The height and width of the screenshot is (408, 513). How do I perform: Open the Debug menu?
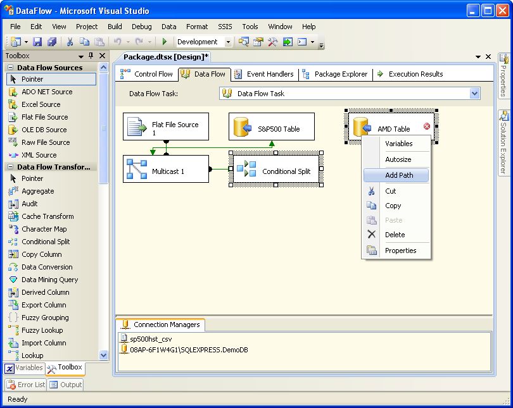[142, 27]
